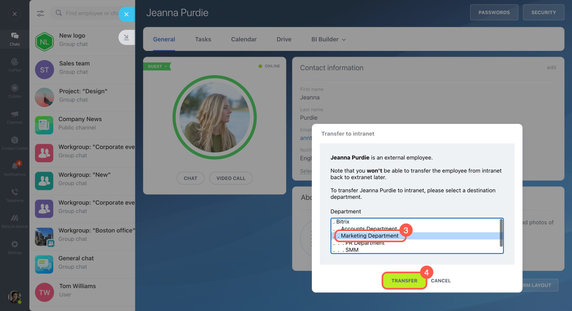
Task: Open Workgroup: "Boston office" group chat
Action: pos(82,237)
